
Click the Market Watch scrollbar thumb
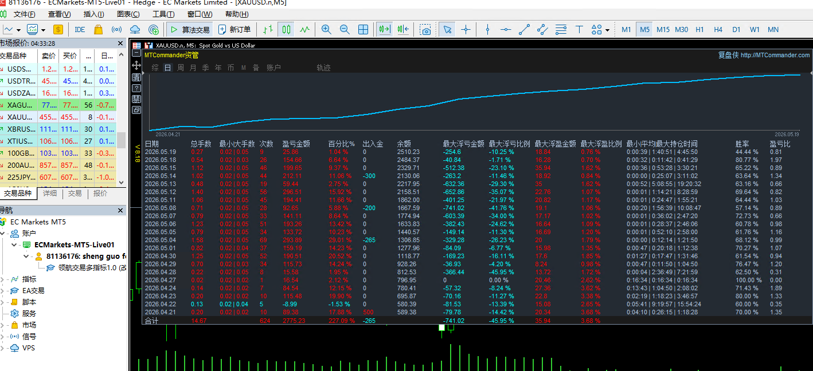tap(122, 140)
